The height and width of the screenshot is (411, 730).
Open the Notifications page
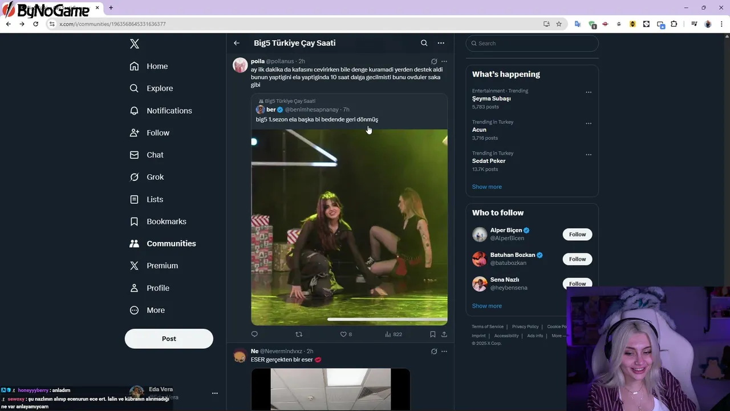coord(161,111)
